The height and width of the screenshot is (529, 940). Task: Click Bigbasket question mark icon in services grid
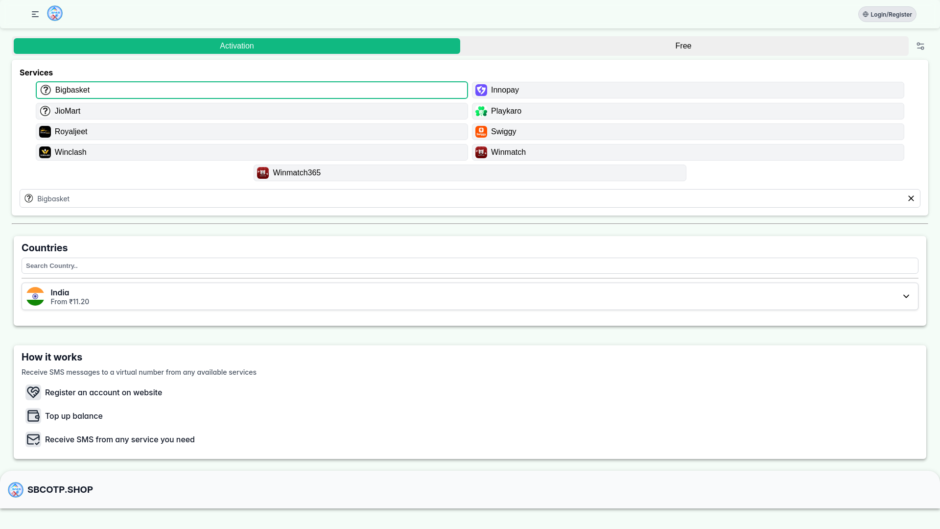pos(46,90)
